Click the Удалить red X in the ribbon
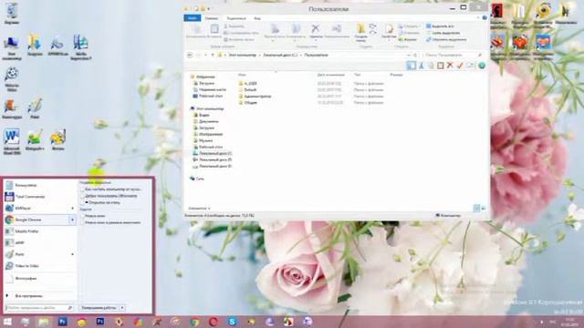 [x=316, y=28]
